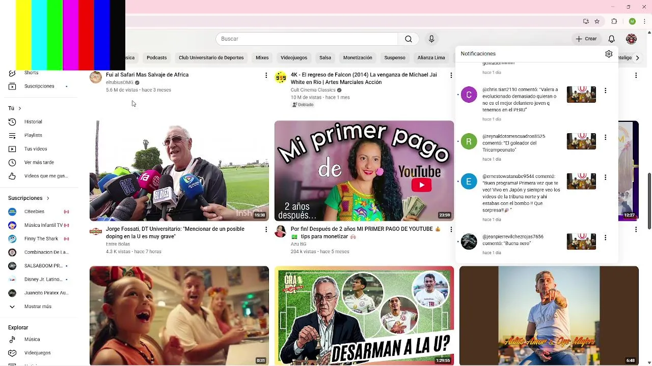Open the account avatar menu
Screen dimensions: 652x366
tap(631, 39)
